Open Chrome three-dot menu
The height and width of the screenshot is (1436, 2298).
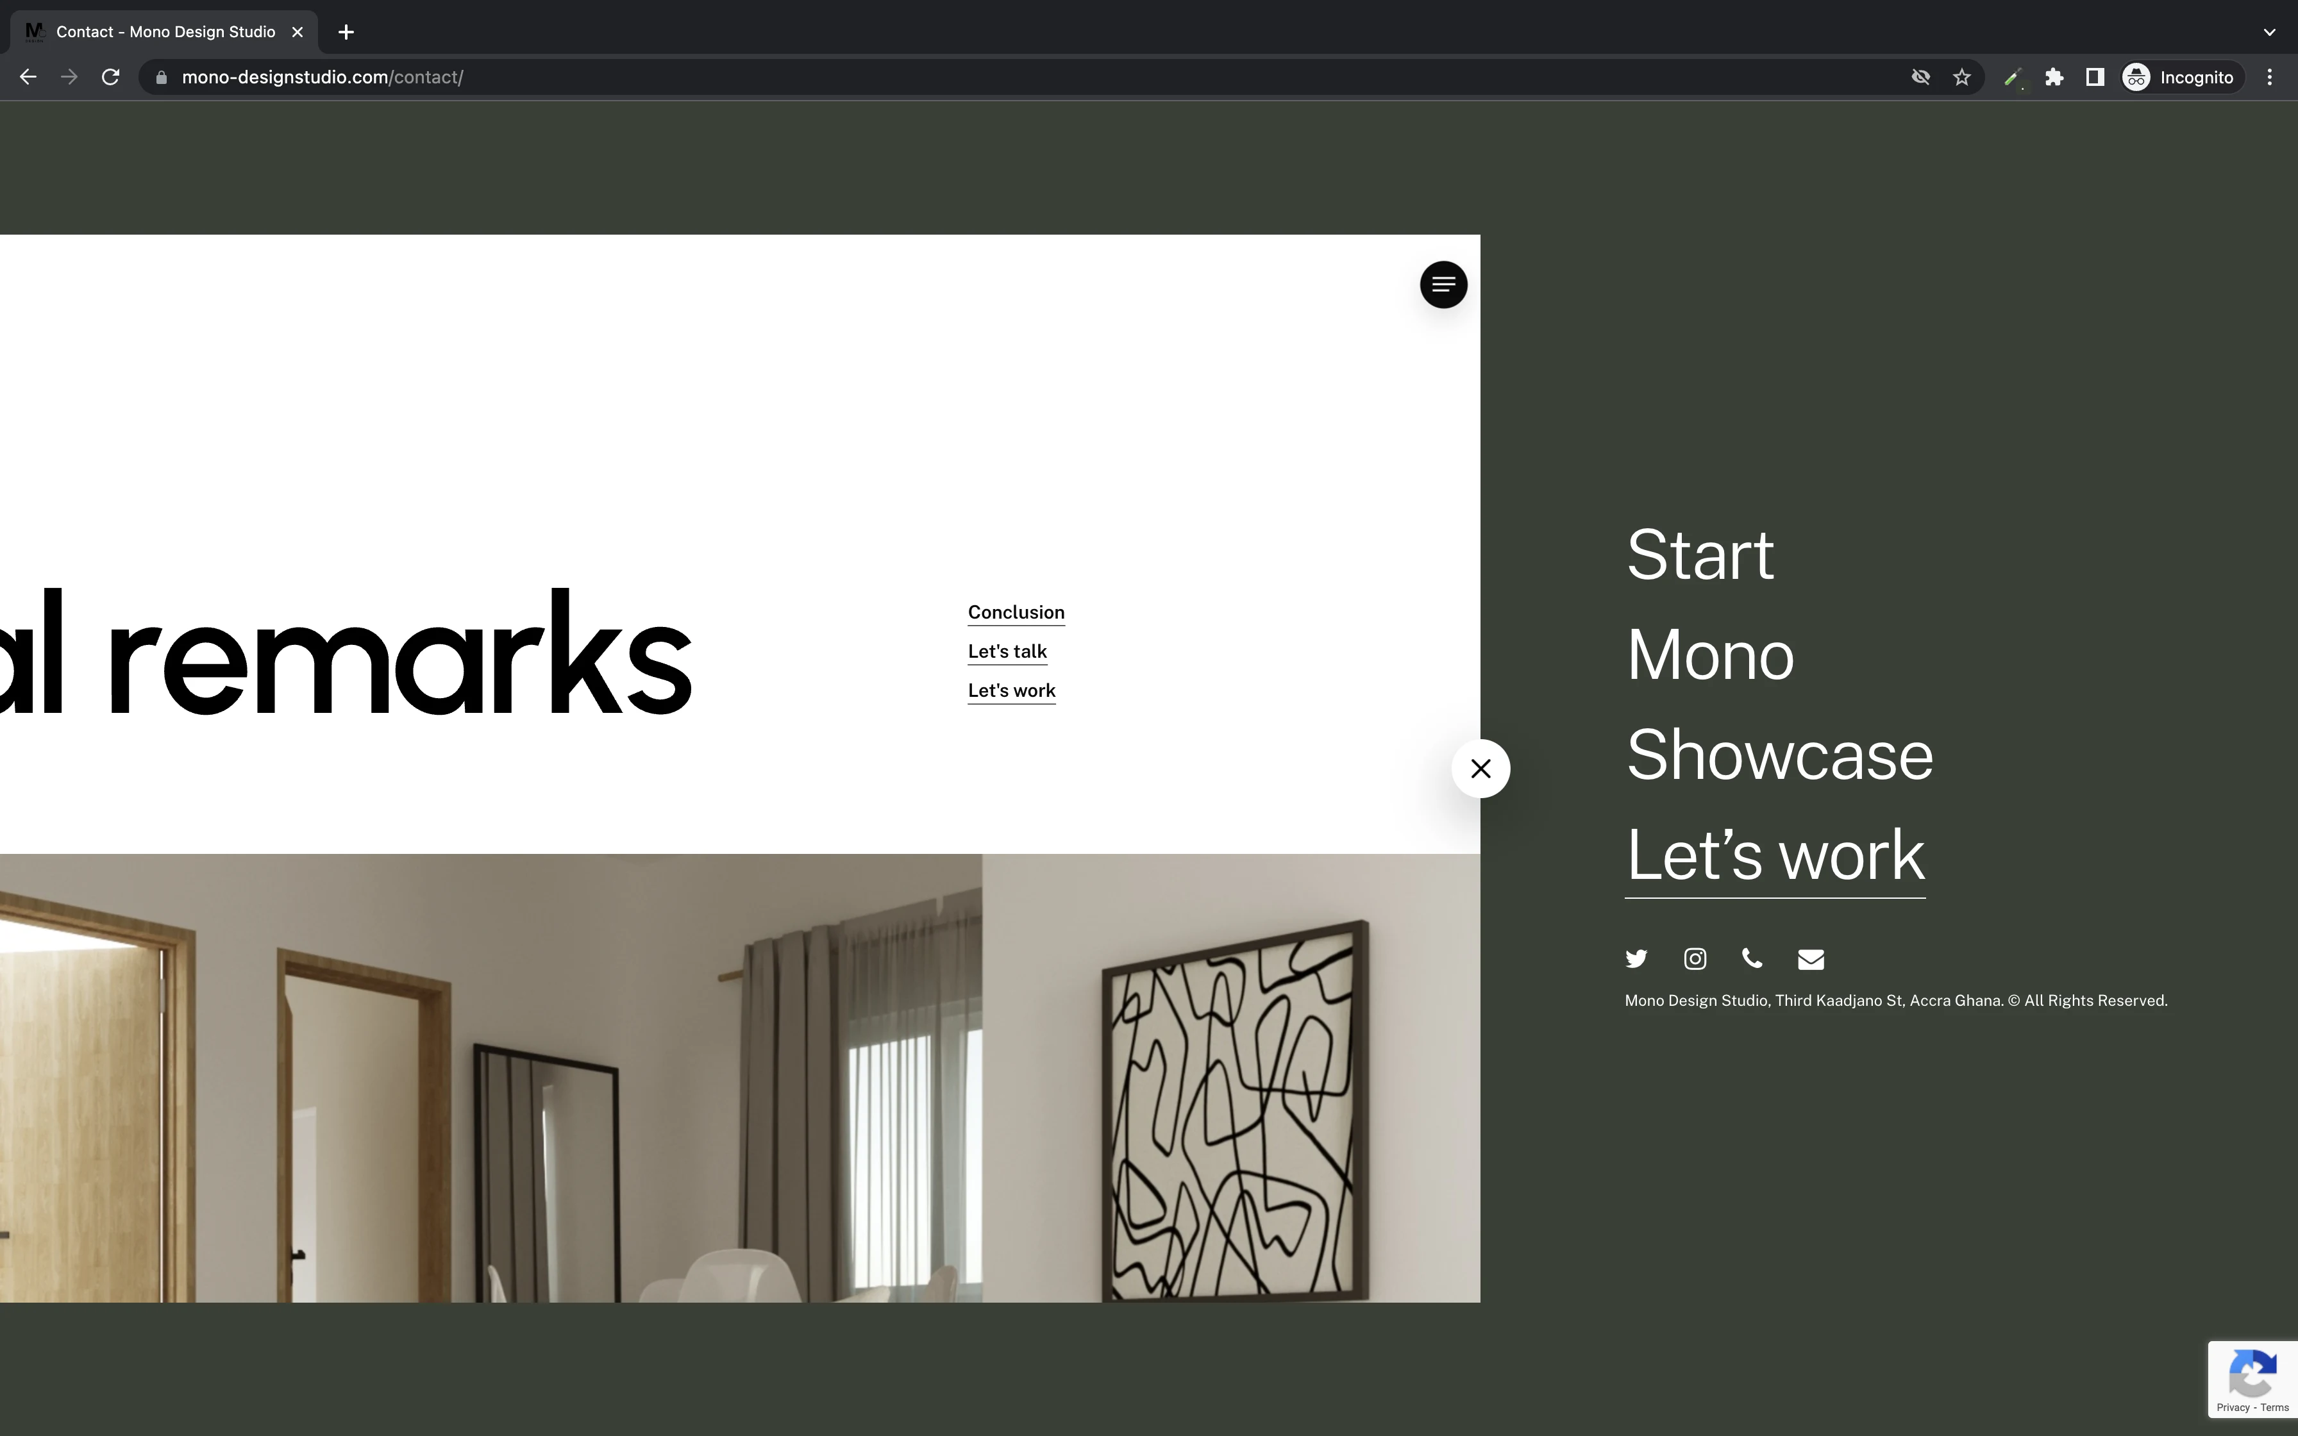click(x=2270, y=78)
